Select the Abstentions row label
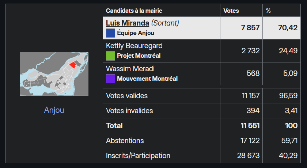 (125, 141)
